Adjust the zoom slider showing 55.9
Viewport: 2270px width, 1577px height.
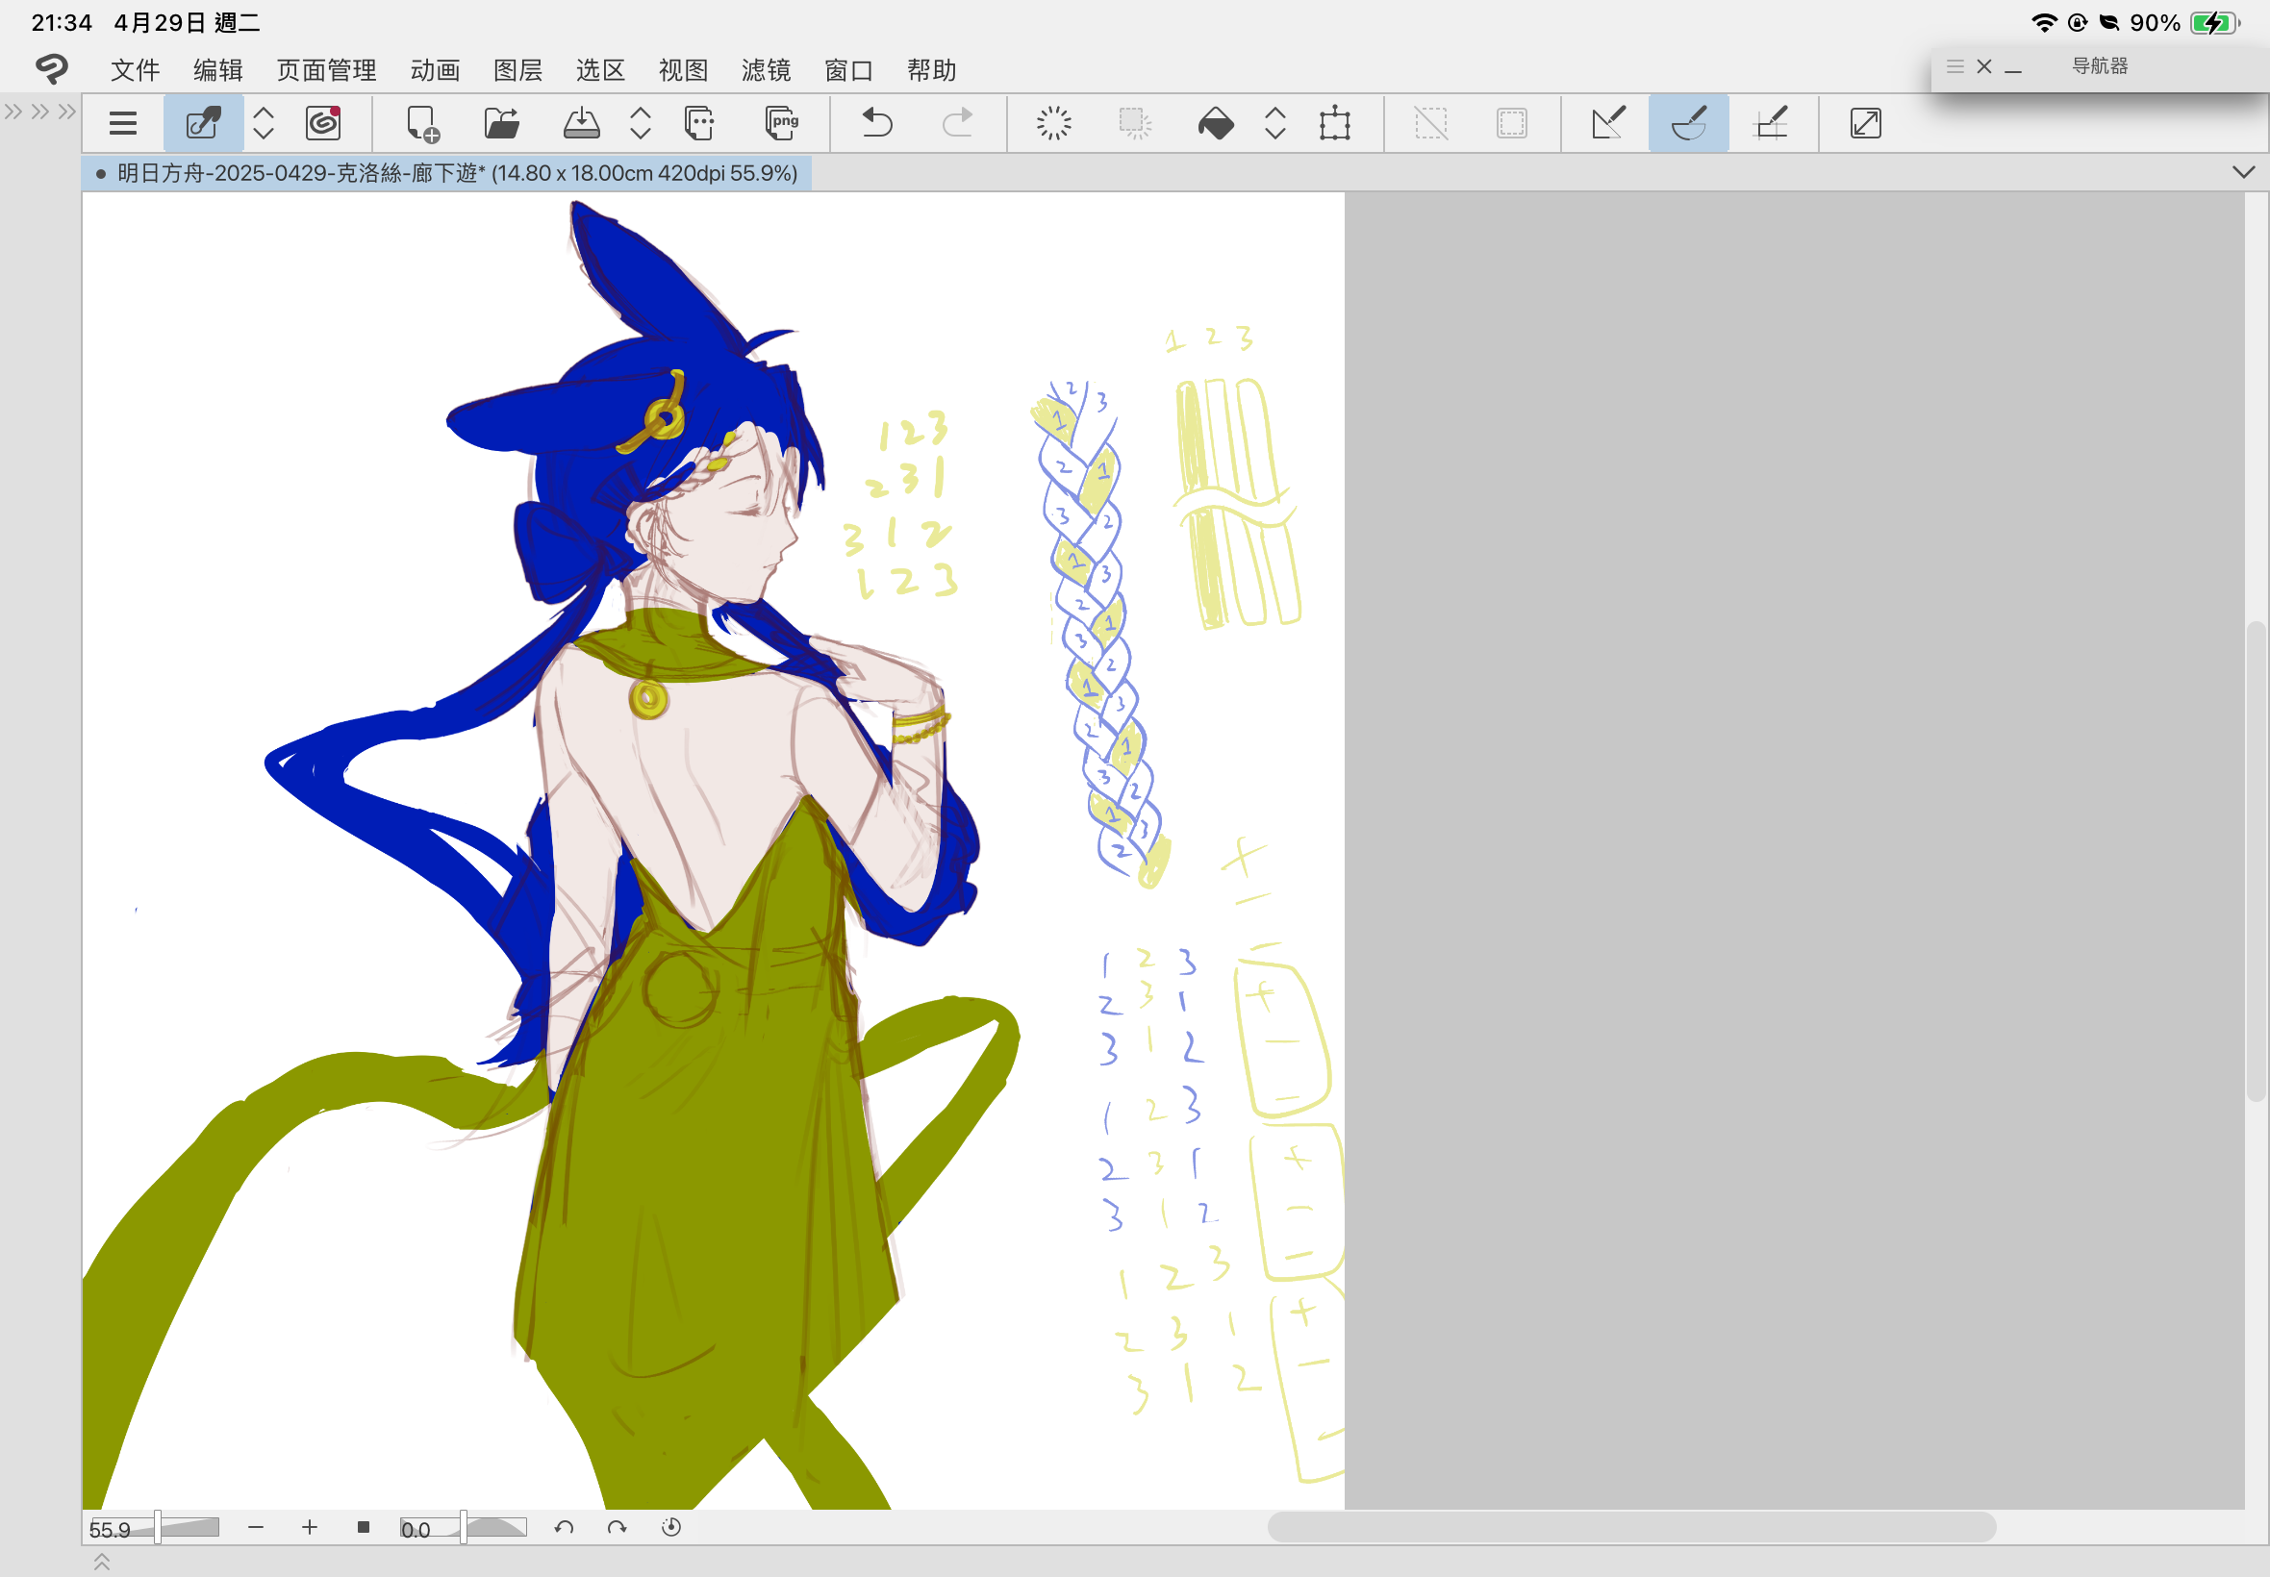point(153,1529)
